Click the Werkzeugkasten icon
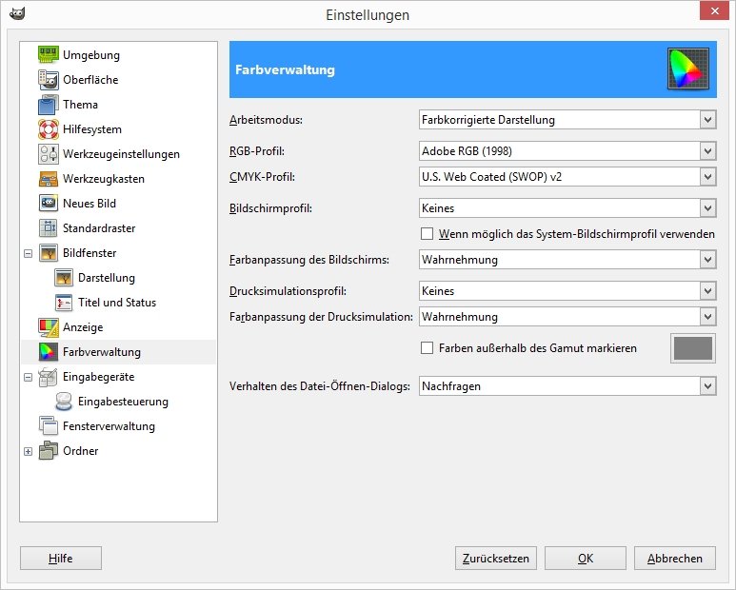The width and height of the screenshot is (736, 590). click(x=49, y=179)
